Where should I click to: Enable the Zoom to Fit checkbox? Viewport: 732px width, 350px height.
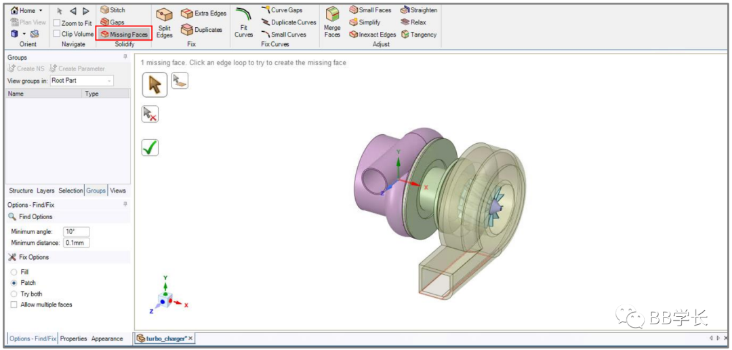56,23
